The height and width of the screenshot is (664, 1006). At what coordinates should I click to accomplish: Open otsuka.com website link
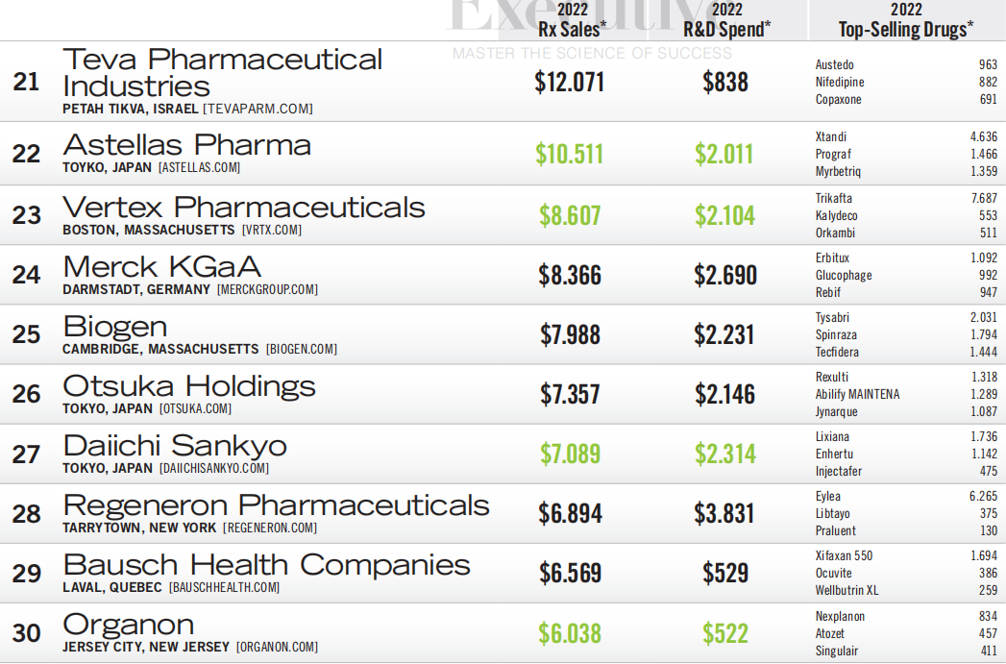pyautogui.click(x=196, y=408)
